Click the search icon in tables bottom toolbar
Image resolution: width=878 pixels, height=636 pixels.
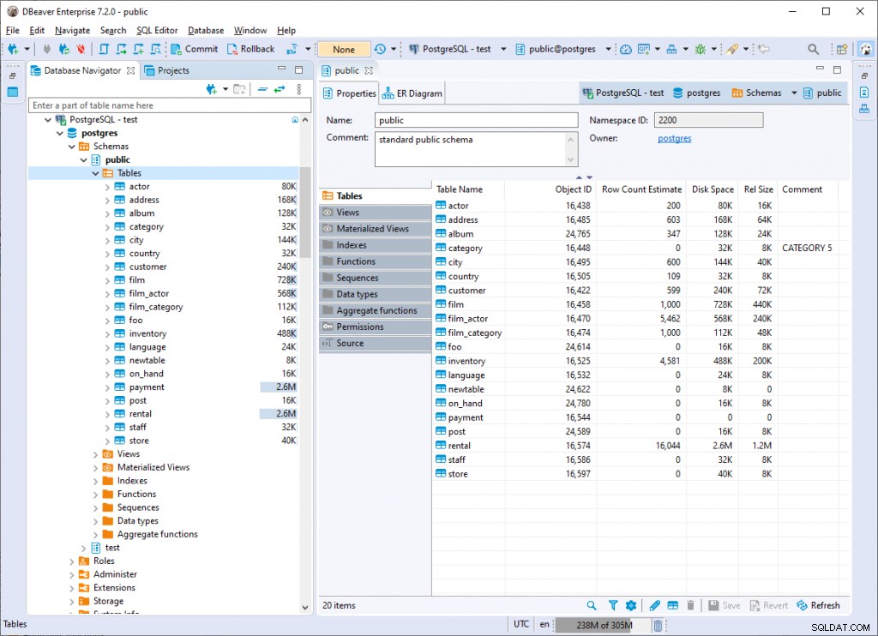(592, 605)
